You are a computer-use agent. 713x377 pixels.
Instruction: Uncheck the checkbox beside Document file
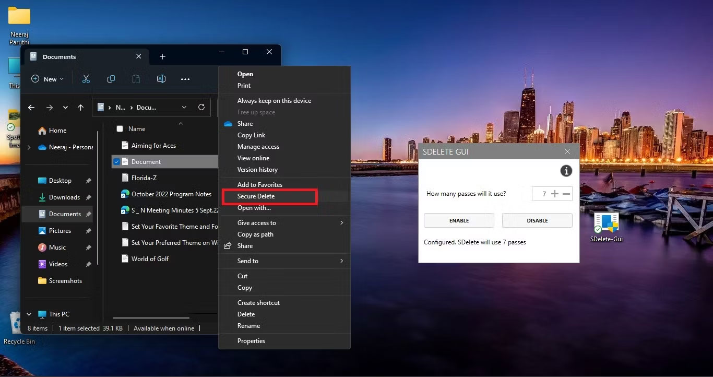[116, 162]
